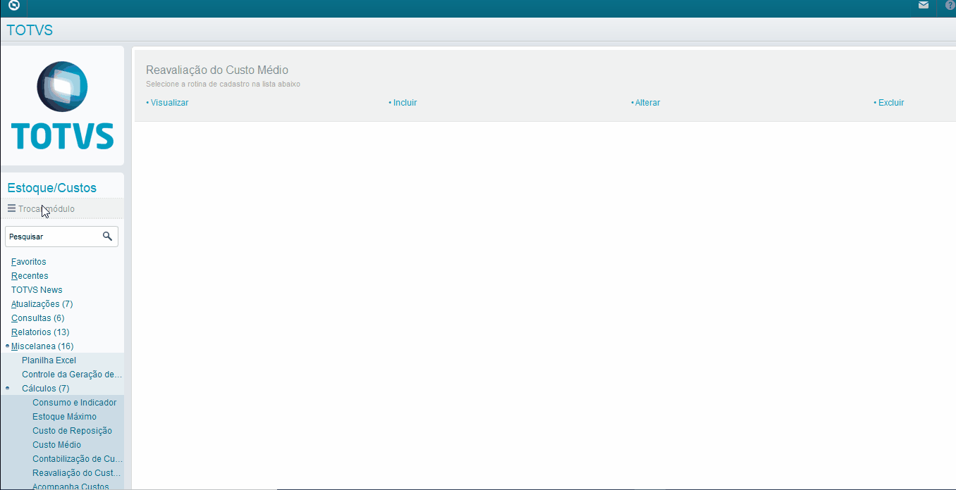Image resolution: width=956 pixels, height=490 pixels.
Task: Collapse Miscelanea (16) menu
Action: [42, 346]
